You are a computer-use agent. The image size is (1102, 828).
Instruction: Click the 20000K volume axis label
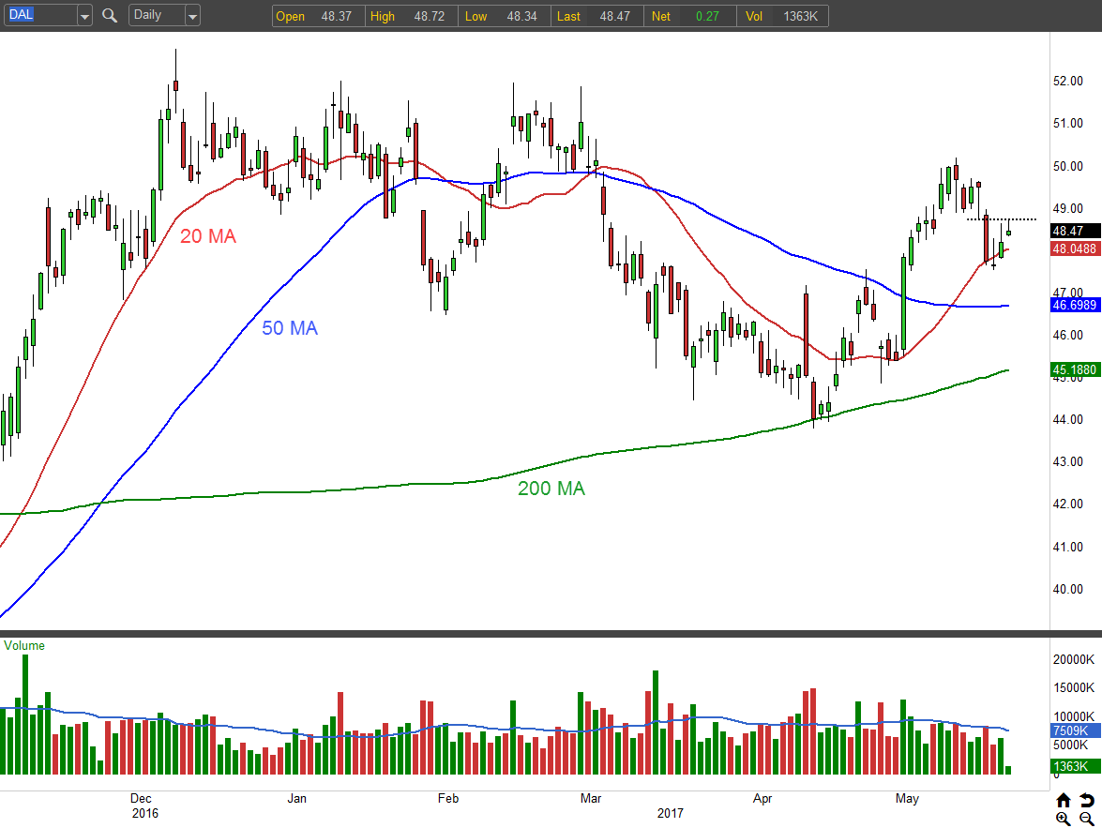click(x=1073, y=659)
